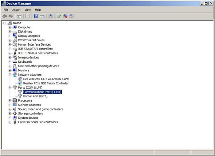Screen dimensions: 215x156
Task: Collapse the Ports (COM & LPT) node
Action: [10, 88]
